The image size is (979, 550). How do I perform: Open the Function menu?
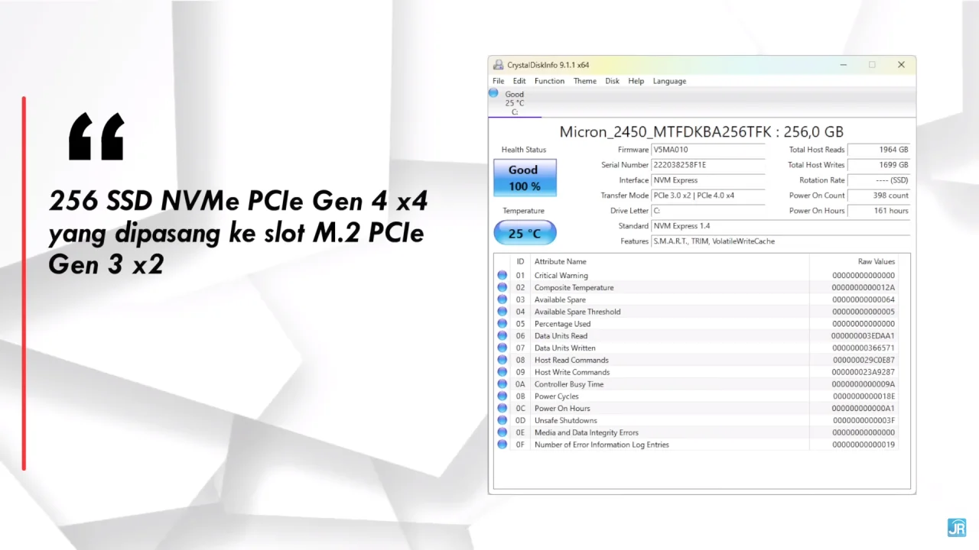point(549,81)
